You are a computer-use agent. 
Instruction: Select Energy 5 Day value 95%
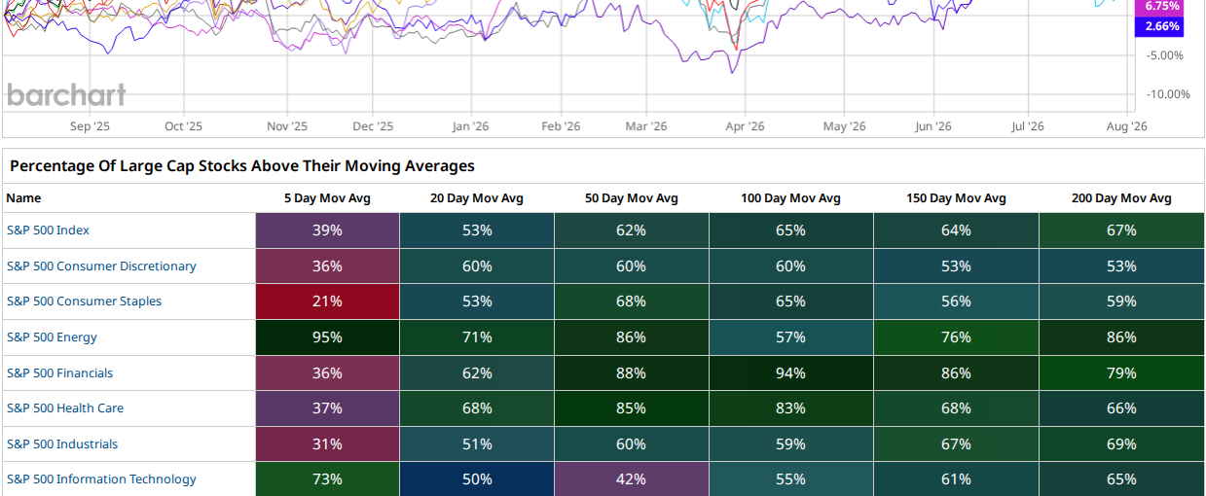tap(327, 337)
